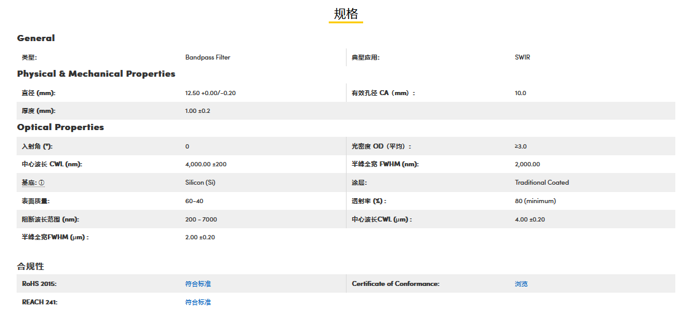Open the RoHS 2015 符合标准 link
Screen dimensions: 679x316
coord(198,283)
